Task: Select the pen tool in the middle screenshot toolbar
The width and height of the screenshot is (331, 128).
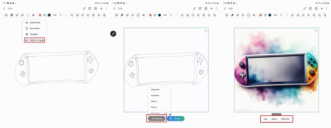Action: [x=122, y=15]
